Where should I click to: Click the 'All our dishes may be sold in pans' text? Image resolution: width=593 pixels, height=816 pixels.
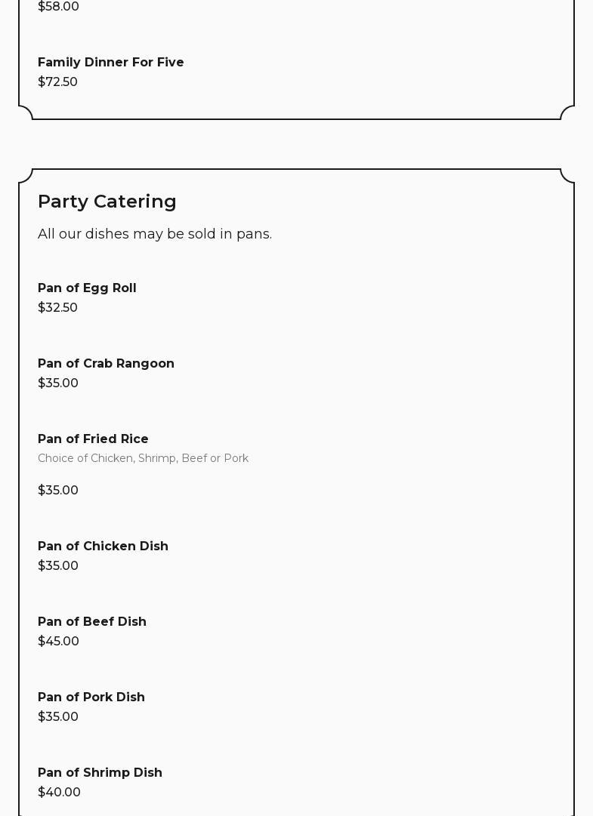pyautogui.click(x=154, y=234)
